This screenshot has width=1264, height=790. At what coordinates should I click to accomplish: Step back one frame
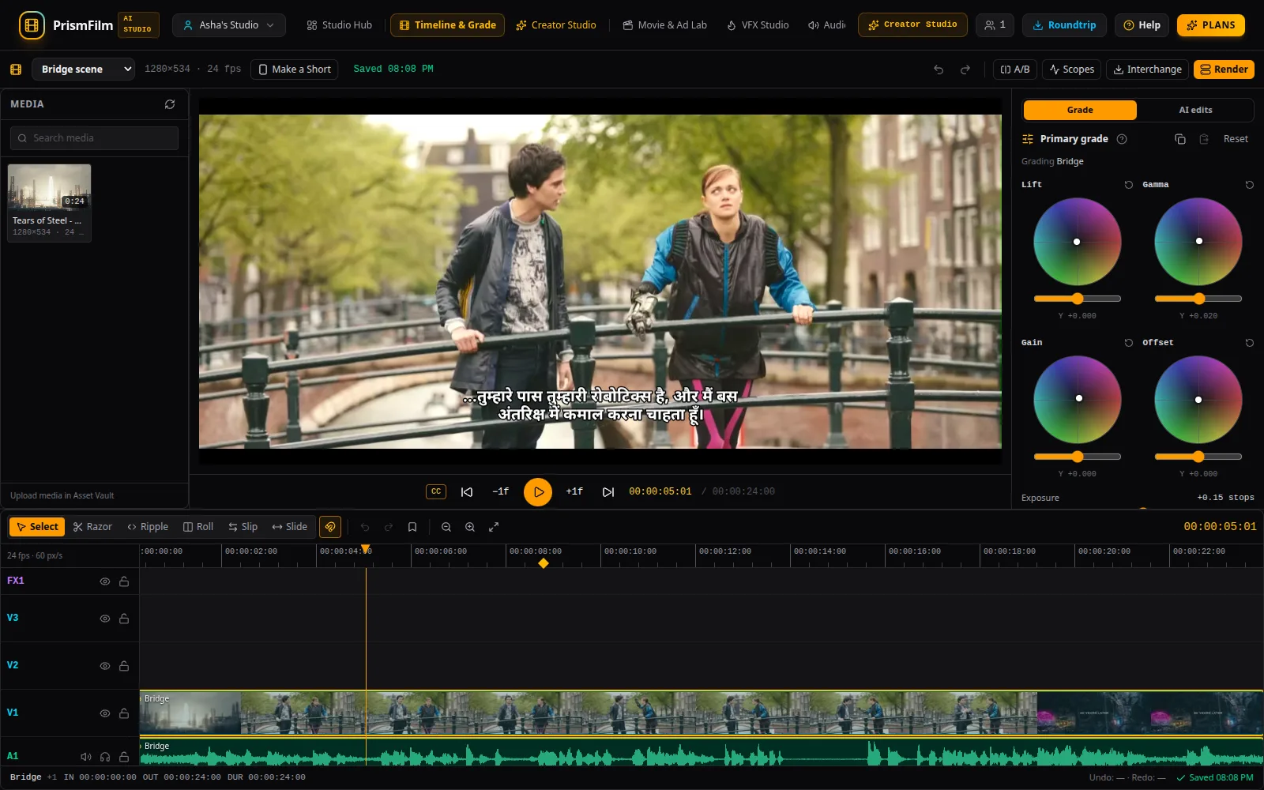[501, 491]
